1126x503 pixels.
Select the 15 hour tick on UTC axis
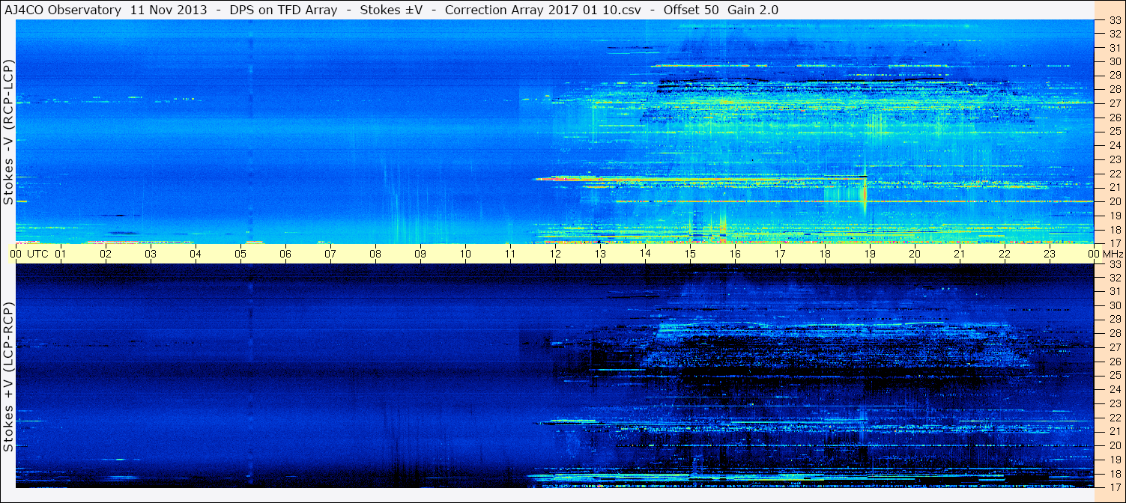point(690,254)
